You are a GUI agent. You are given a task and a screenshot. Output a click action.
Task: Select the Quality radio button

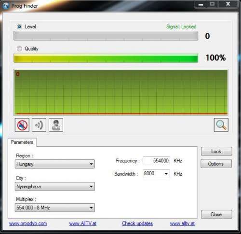click(19, 49)
